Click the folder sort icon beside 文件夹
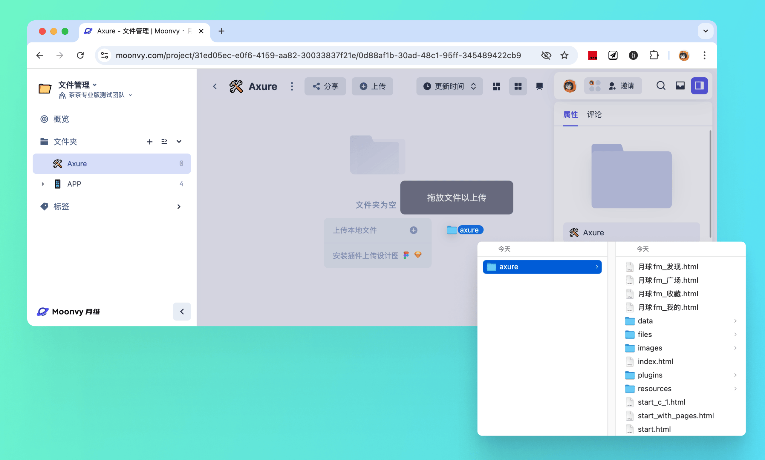This screenshot has height=460, width=765. pyautogui.click(x=164, y=142)
